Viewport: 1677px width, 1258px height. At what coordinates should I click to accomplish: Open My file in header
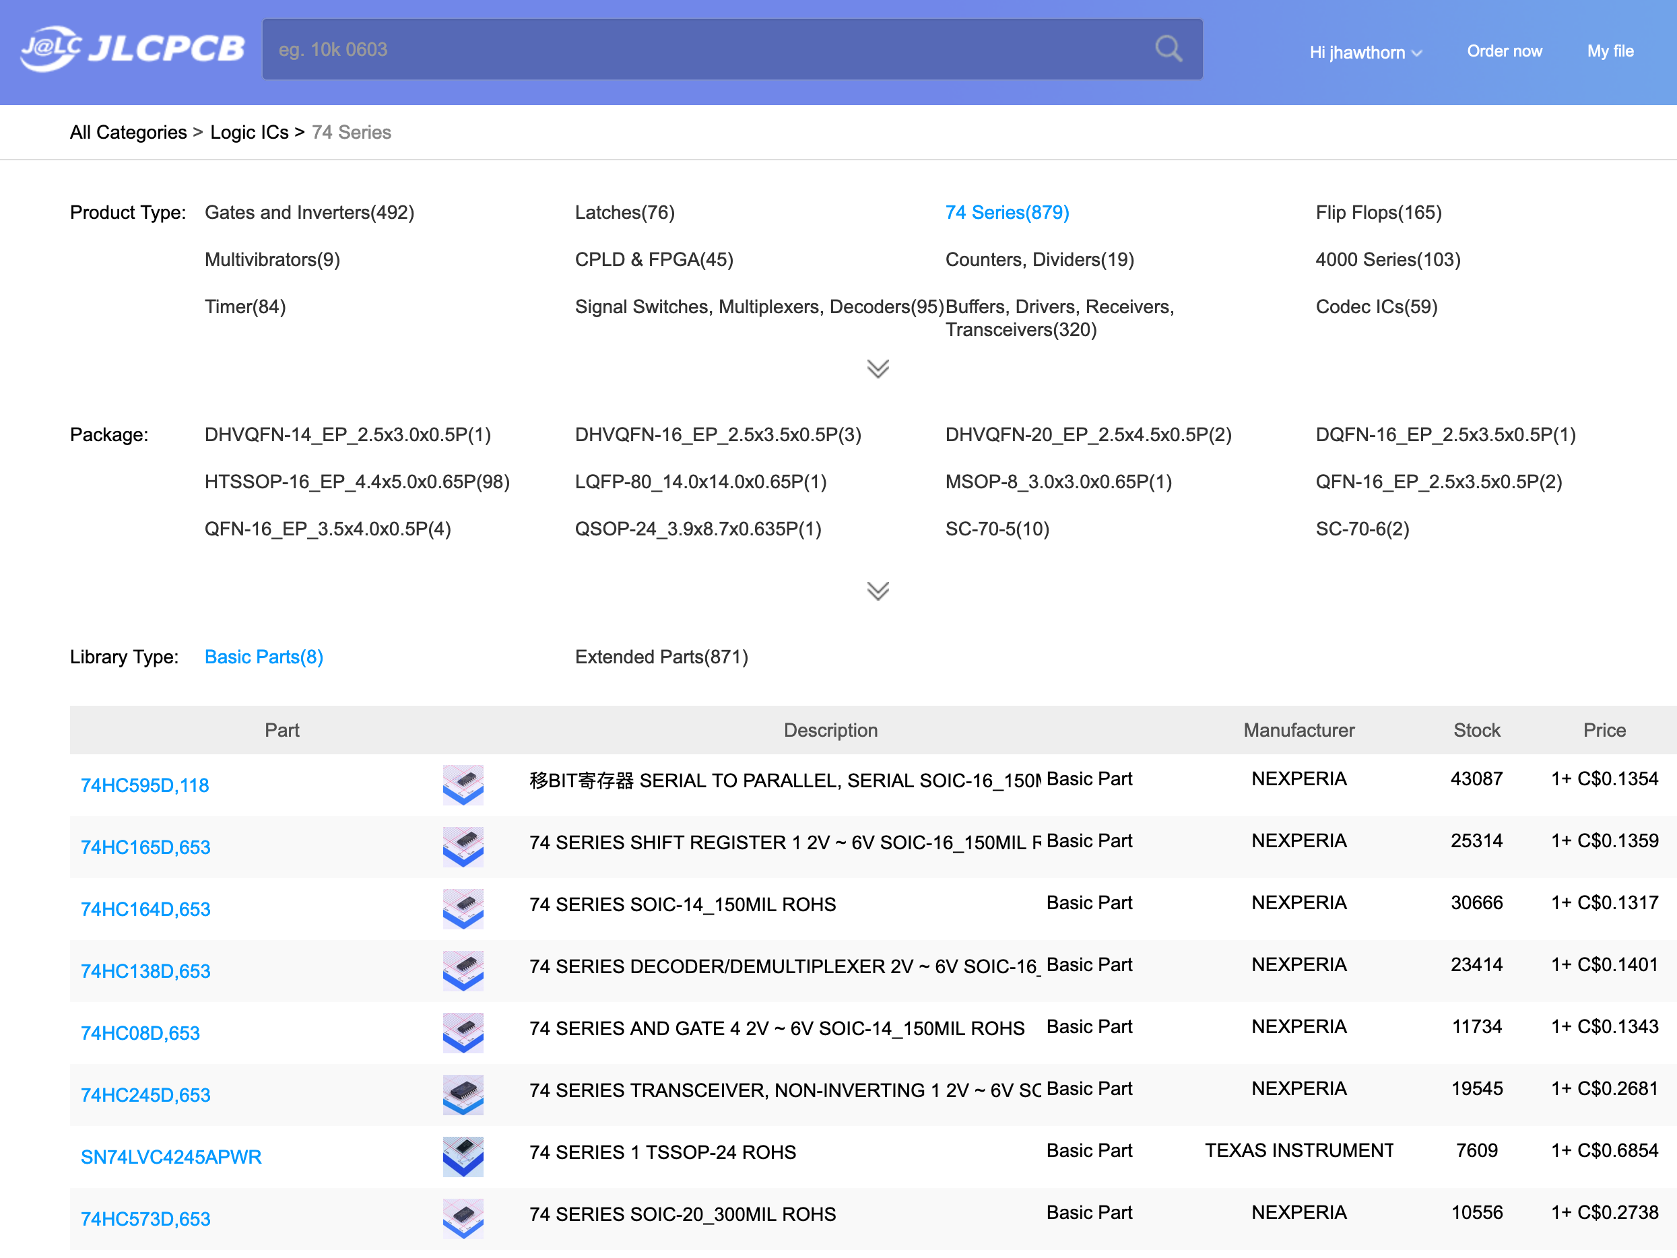(x=1610, y=51)
